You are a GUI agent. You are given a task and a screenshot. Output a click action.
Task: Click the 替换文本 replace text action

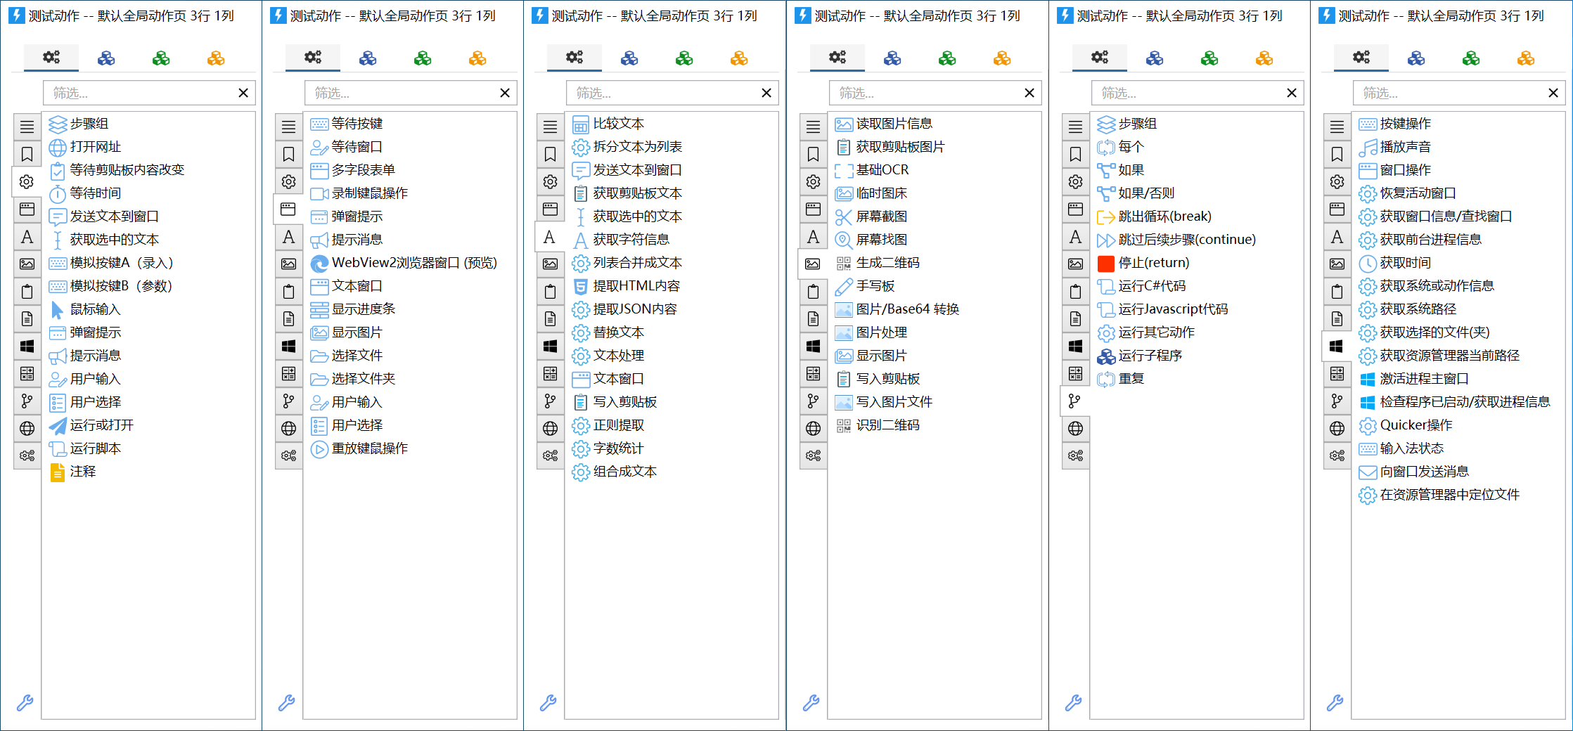click(x=617, y=332)
